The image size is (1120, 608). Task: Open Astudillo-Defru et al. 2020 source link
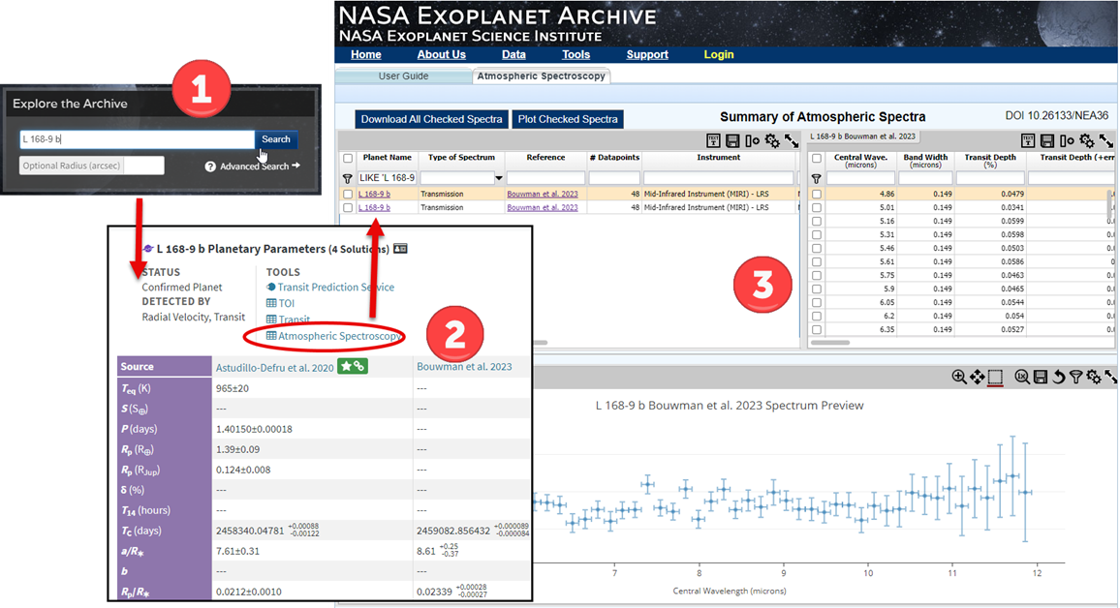tap(274, 368)
